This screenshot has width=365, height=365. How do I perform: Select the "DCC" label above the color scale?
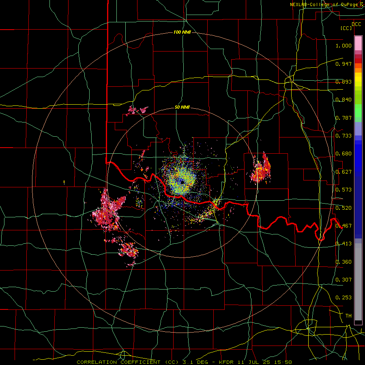356,24
